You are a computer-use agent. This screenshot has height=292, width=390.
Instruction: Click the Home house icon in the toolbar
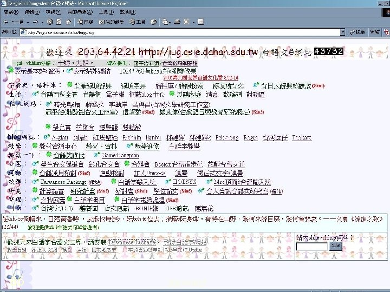(68, 22)
